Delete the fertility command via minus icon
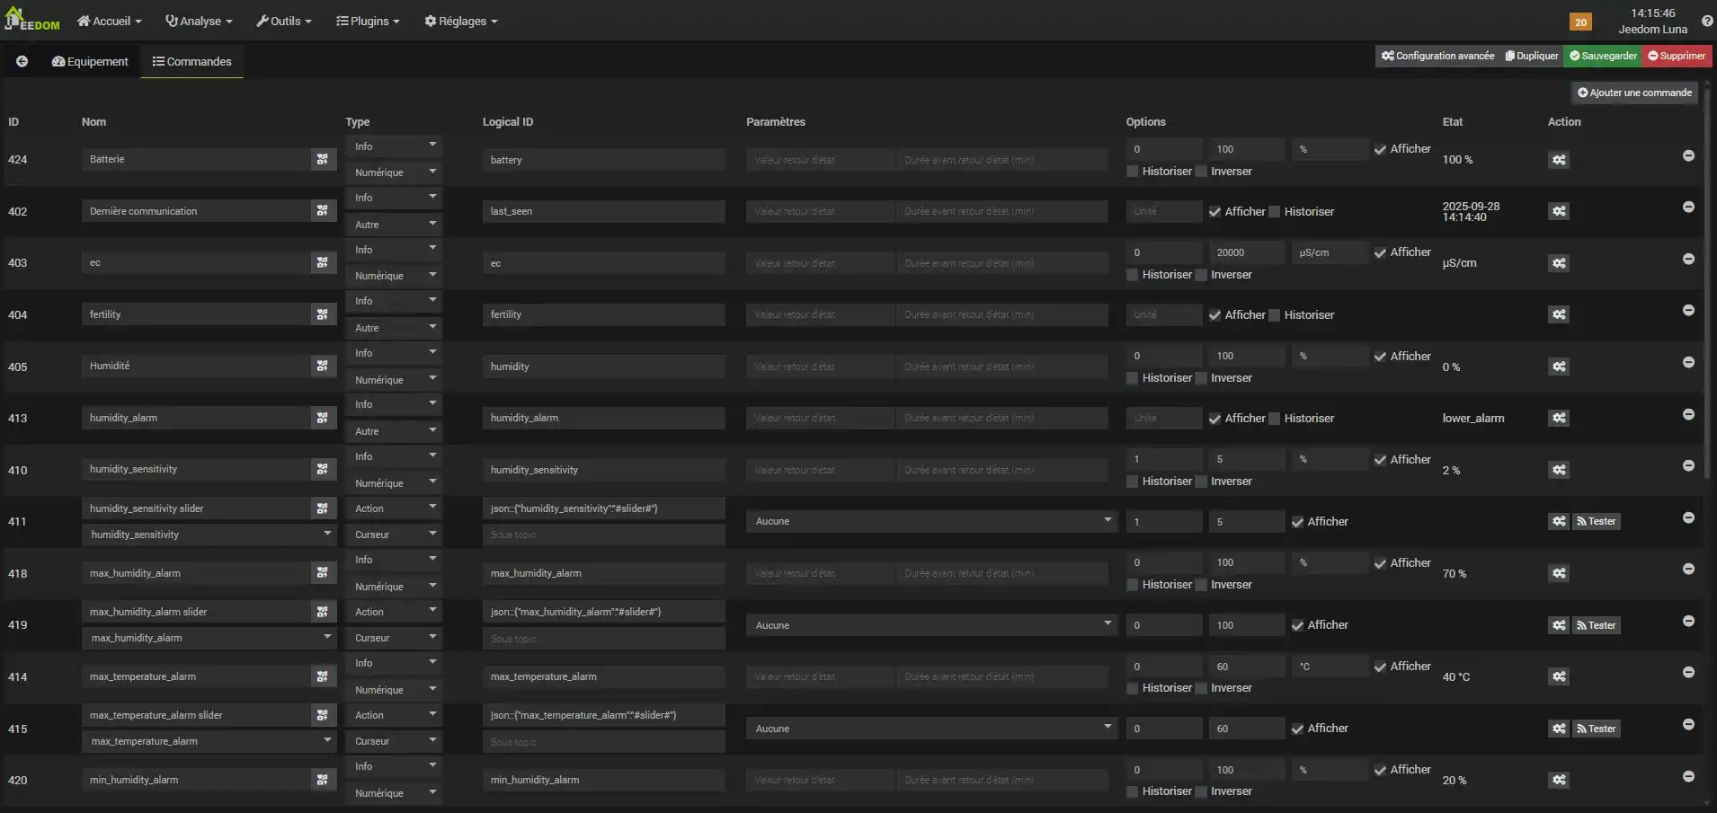The image size is (1717, 813). click(x=1688, y=311)
